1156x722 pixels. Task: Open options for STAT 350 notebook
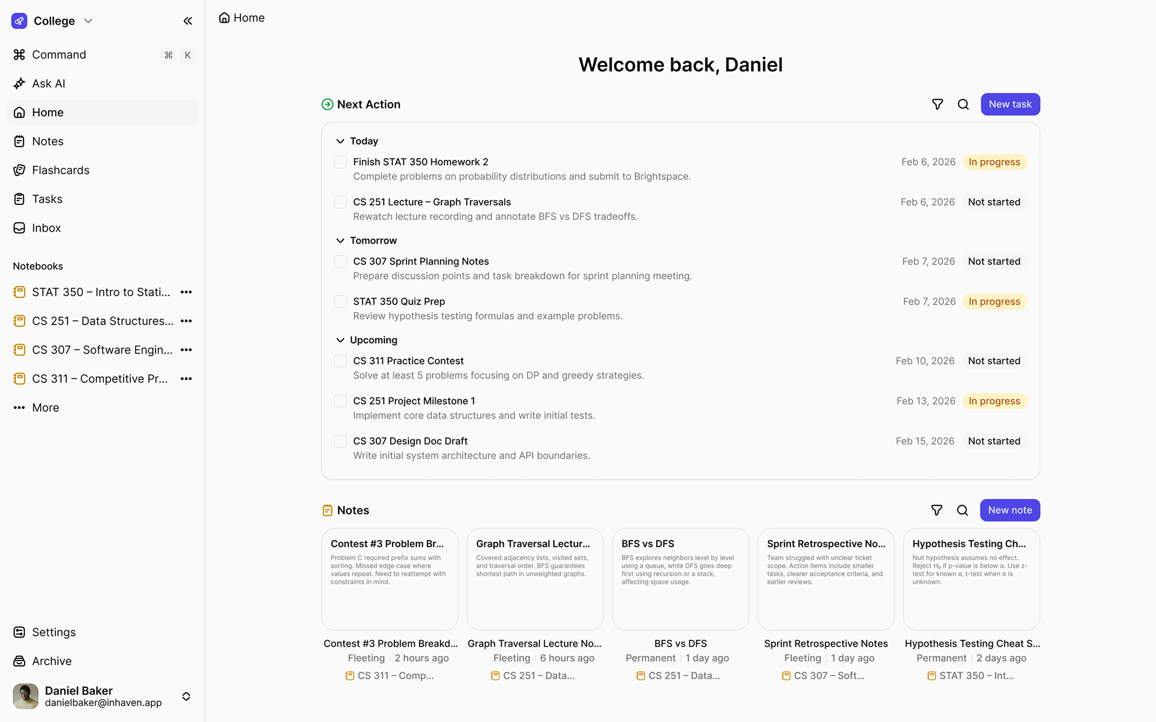[x=186, y=292]
